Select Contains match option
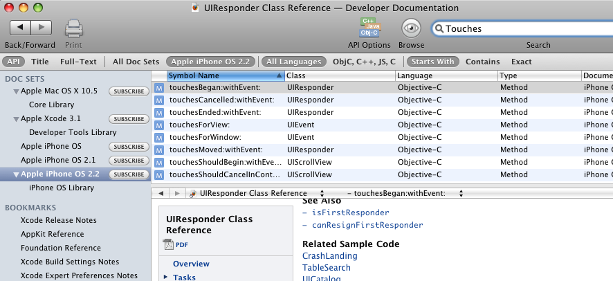 point(482,62)
